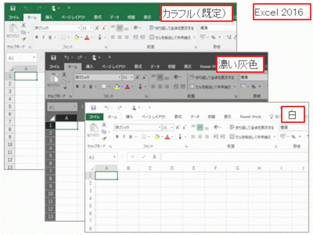Toggle Wrap Text in the white window
This screenshot has width=313, height=235.
point(252,127)
